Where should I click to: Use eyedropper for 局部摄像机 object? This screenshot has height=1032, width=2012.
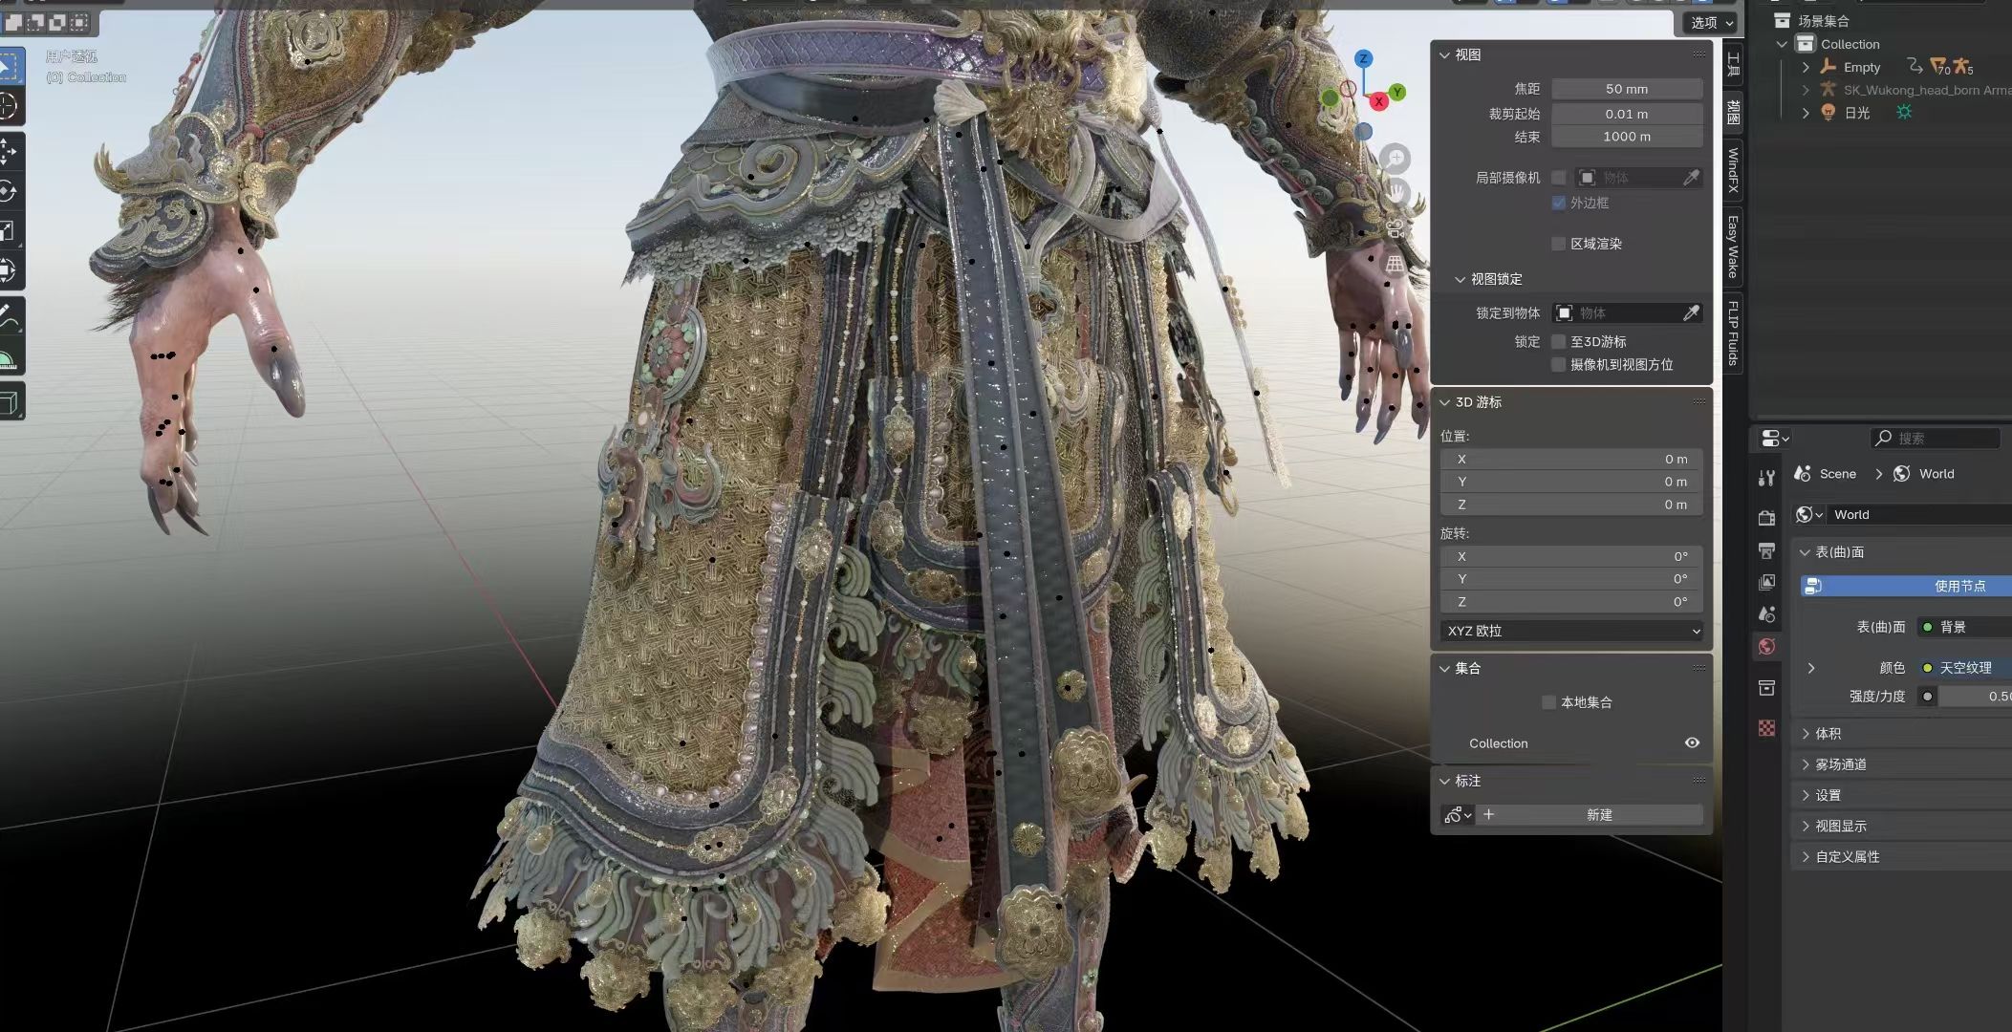[1691, 178]
